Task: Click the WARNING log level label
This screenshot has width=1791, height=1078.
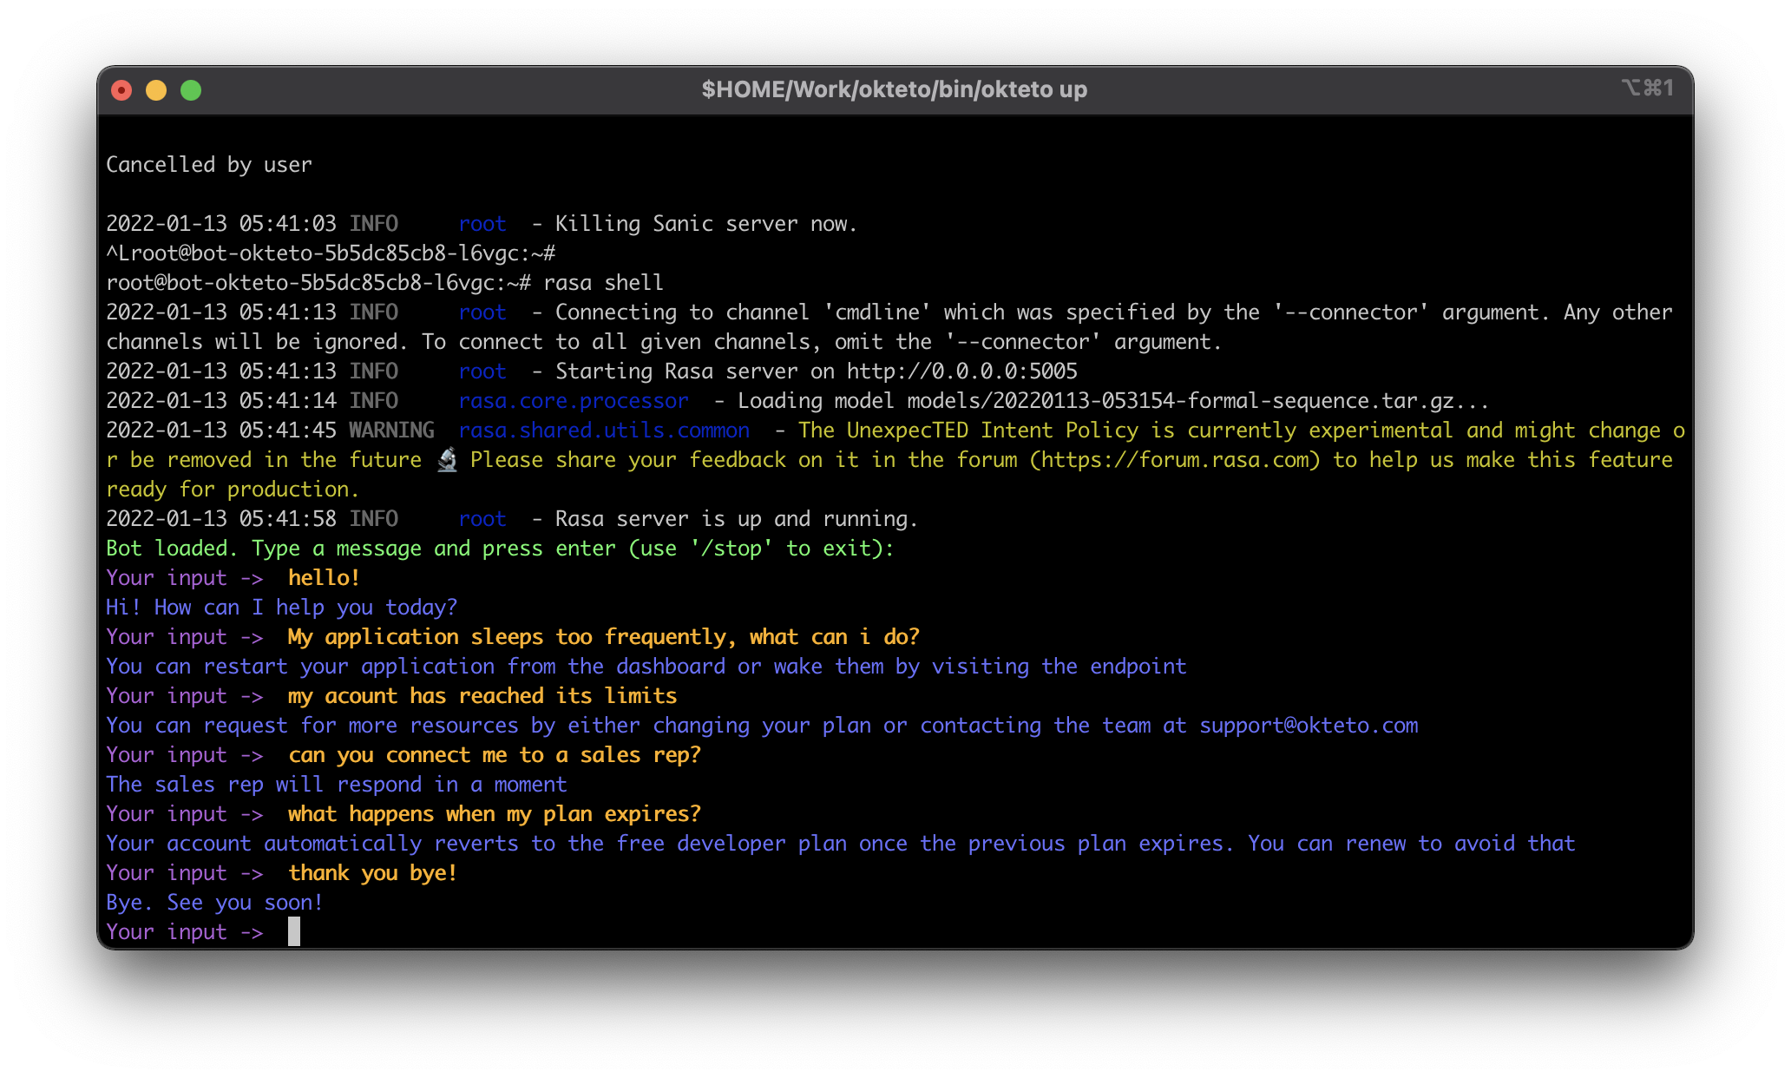Action: (x=391, y=431)
